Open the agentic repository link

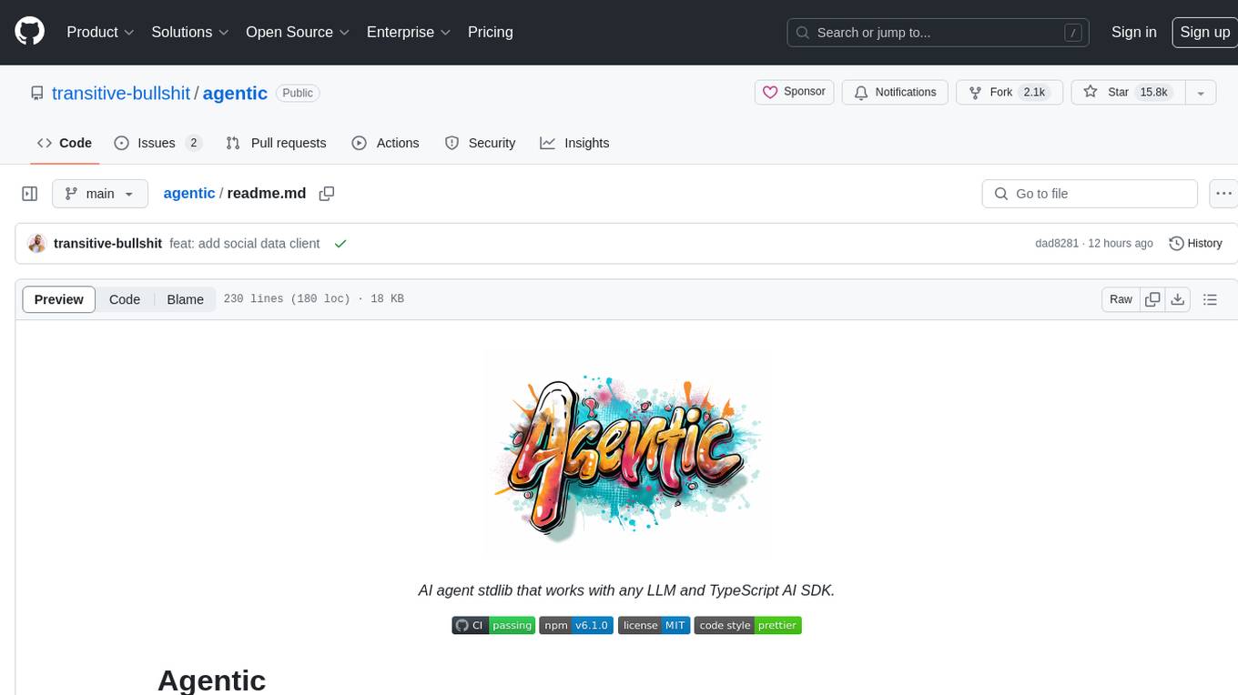pyautogui.click(x=235, y=93)
